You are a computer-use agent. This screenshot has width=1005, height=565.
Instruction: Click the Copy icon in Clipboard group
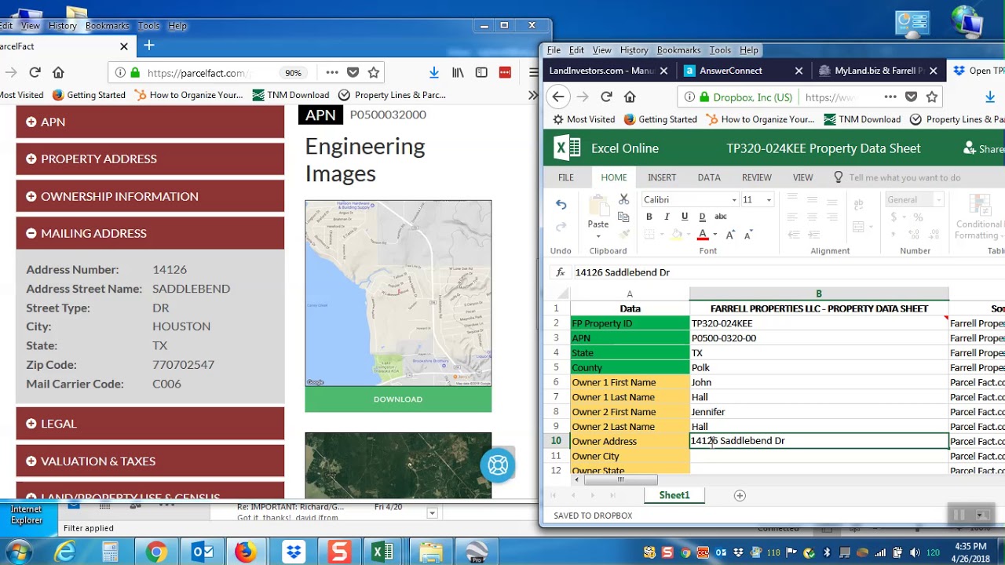point(623,217)
